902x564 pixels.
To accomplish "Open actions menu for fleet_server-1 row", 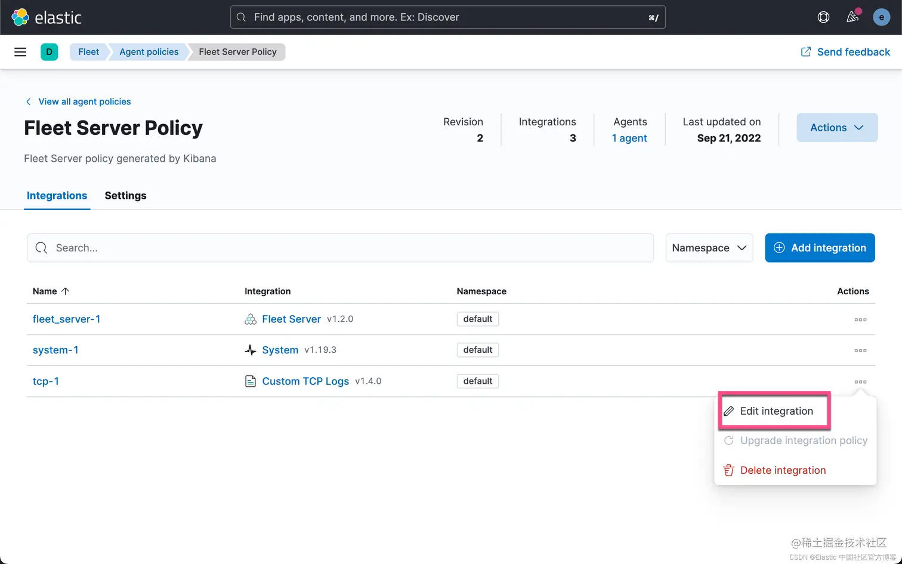I will [x=860, y=320].
